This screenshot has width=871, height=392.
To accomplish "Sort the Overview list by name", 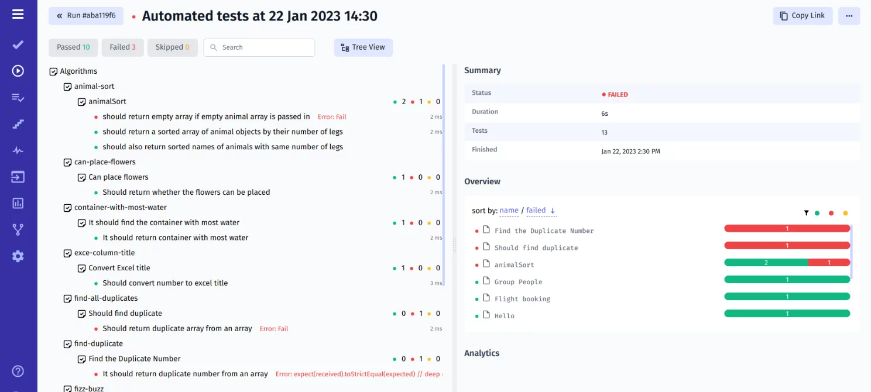I will click(x=509, y=210).
